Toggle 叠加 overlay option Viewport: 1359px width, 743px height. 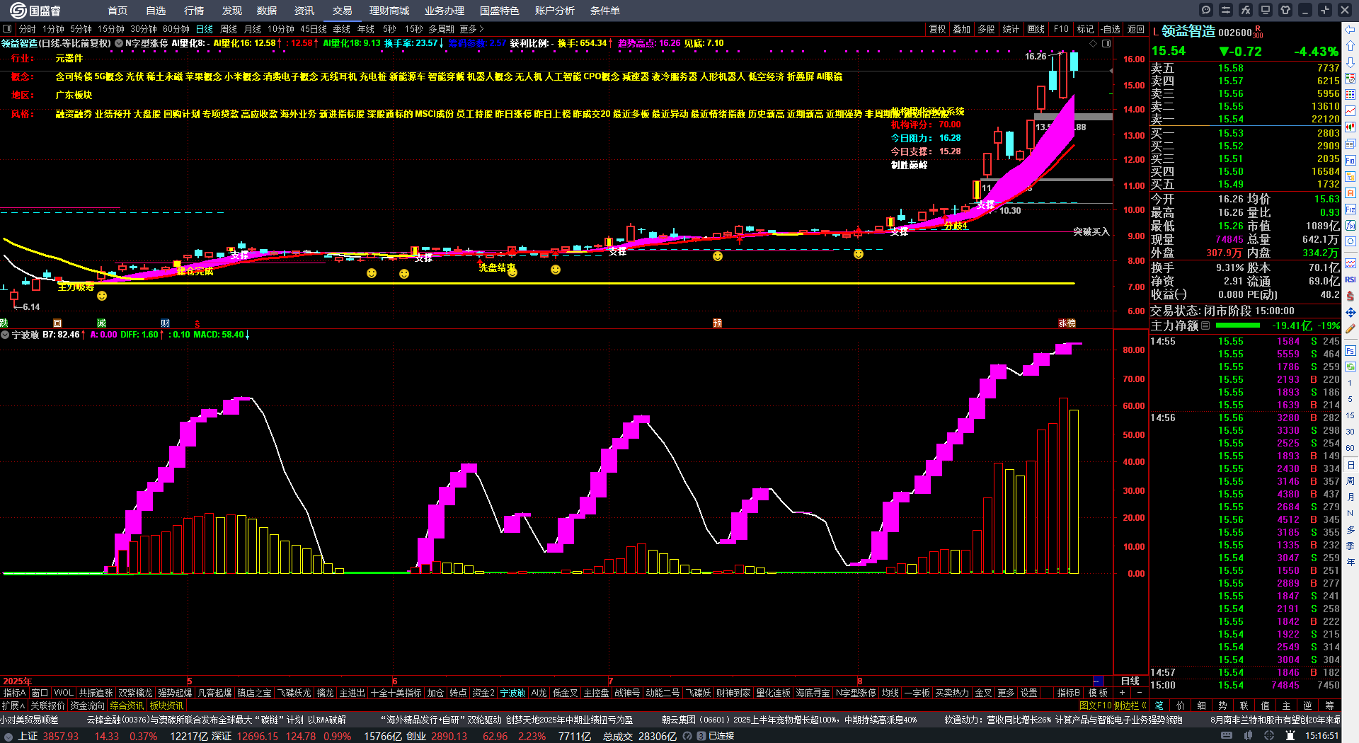coord(962,29)
